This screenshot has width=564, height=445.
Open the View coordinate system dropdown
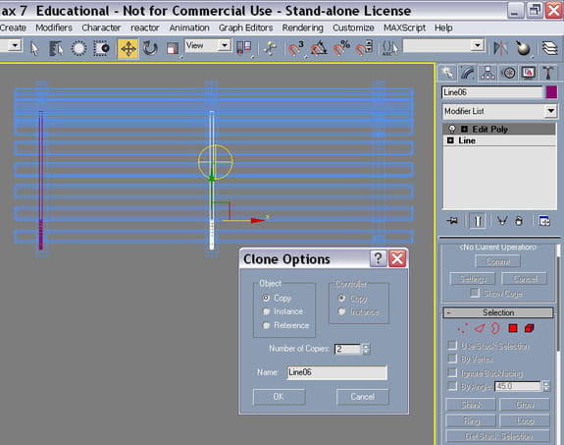[x=208, y=46]
